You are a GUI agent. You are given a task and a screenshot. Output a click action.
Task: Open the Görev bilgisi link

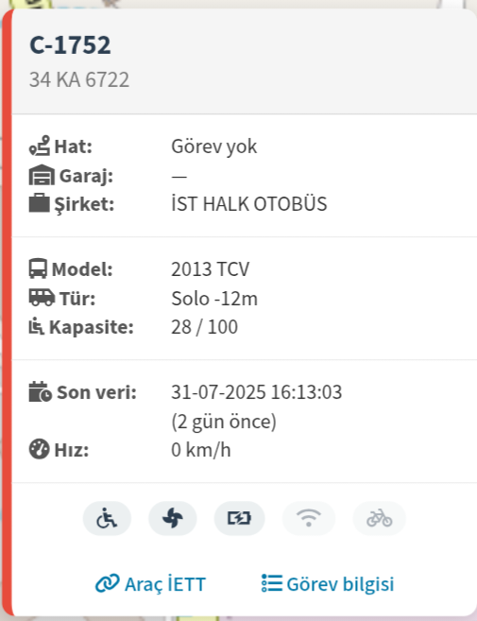tap(328, 584)
